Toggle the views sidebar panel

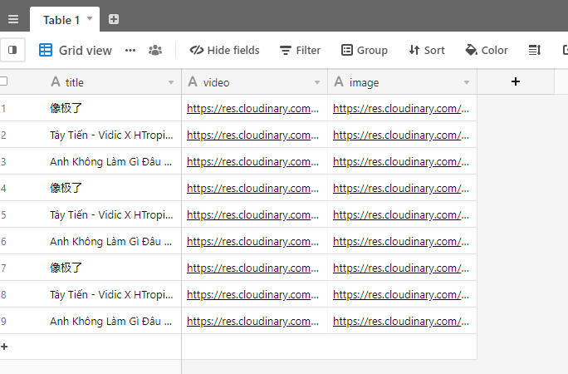(x=12, y=50)
